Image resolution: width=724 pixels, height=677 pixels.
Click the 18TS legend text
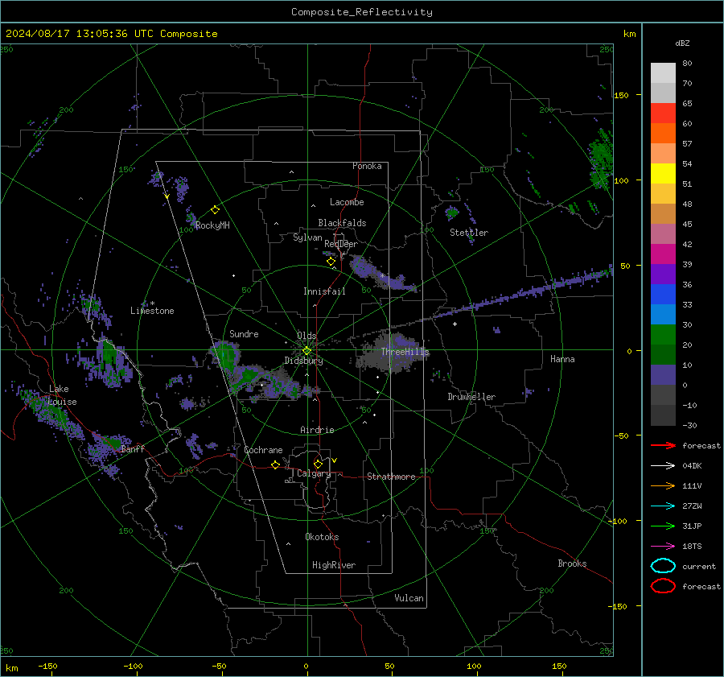tap(692, 547)
